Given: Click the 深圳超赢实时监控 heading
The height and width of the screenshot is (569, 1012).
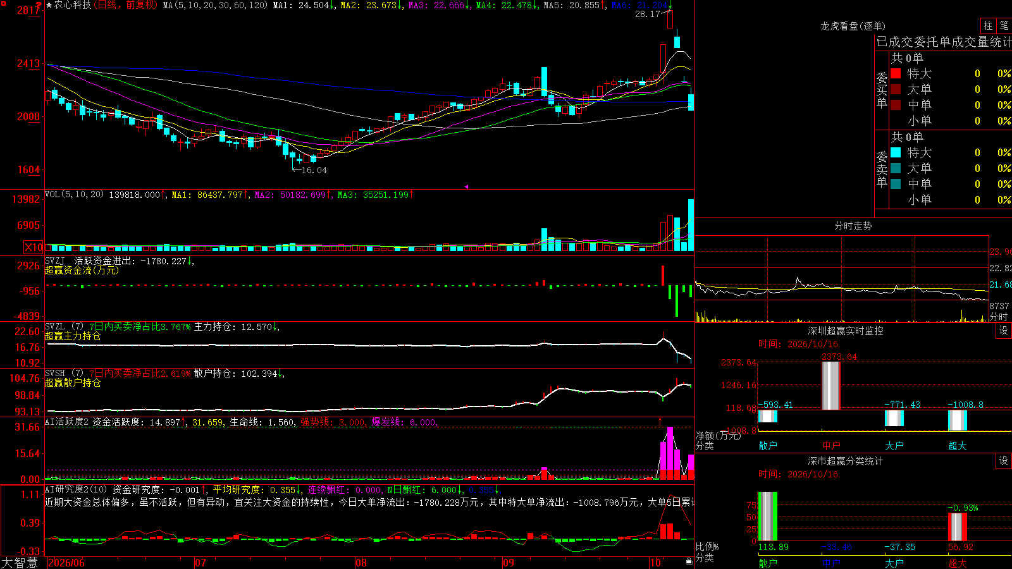Looking at the screenshot, I should pyautogui.click(x=845, y=331).
